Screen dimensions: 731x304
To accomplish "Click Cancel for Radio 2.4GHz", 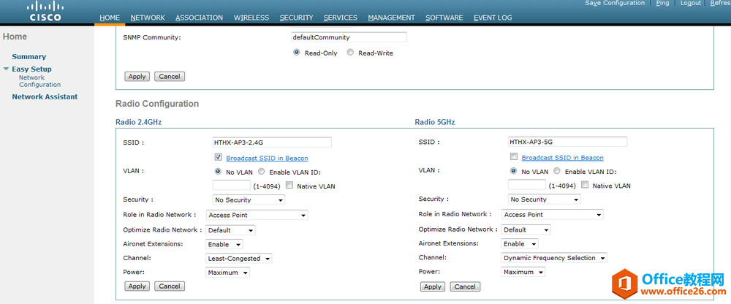I will pyautogui.click(x=170, y=286).
